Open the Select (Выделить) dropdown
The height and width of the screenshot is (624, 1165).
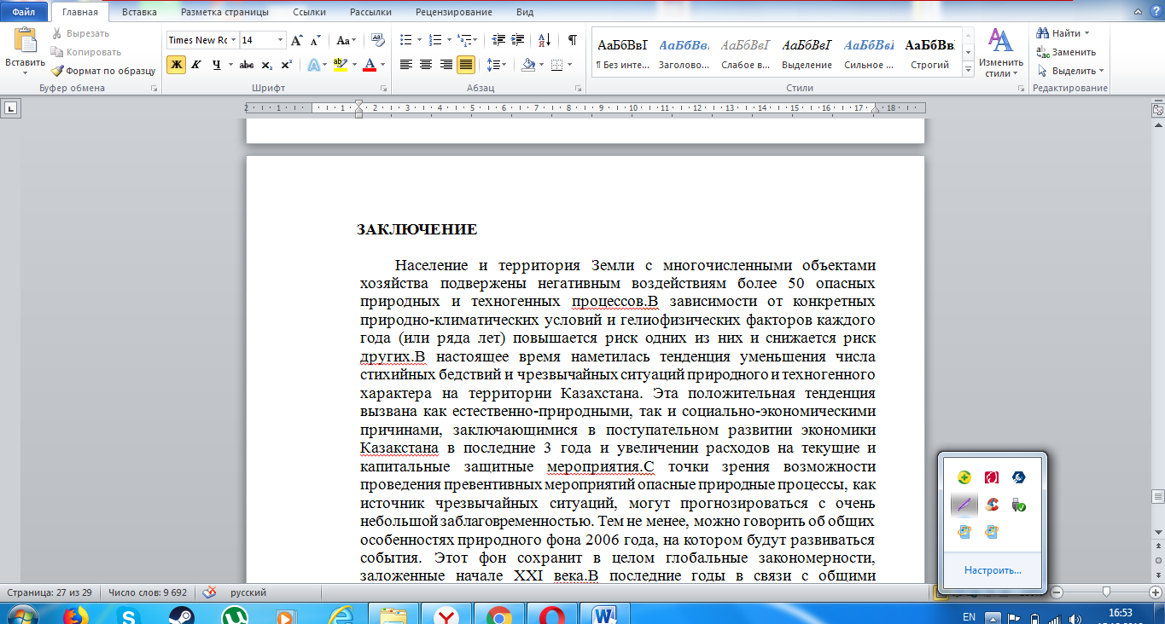coord(1070,71)
